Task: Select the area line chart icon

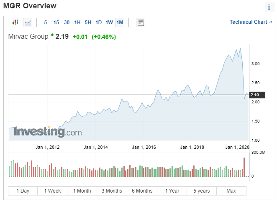Action: (28, 23)
